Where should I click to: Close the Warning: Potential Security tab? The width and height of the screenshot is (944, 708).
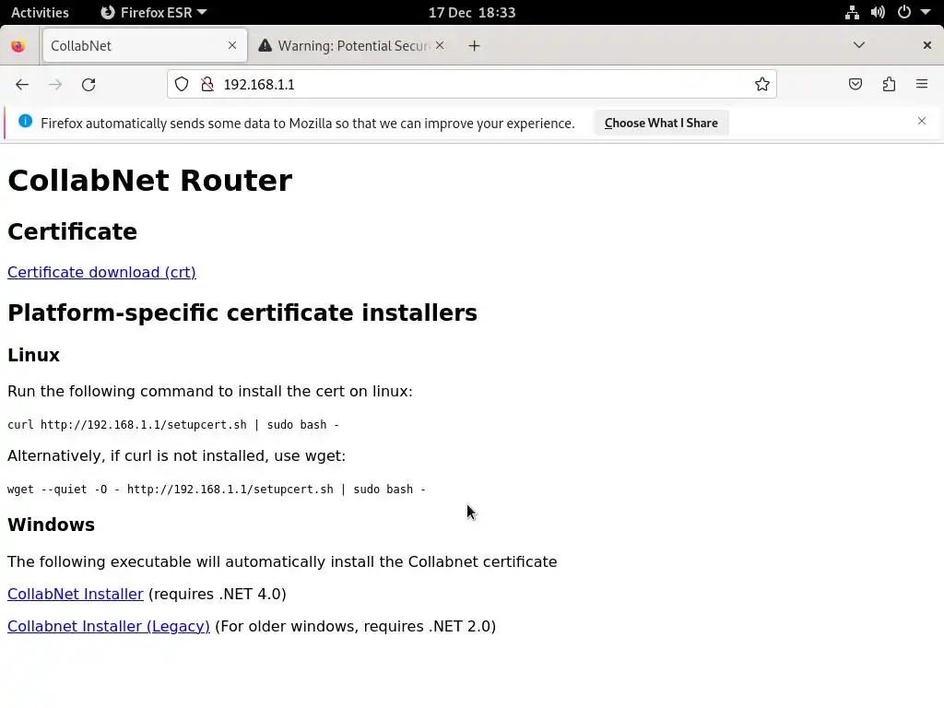tap(440, 45)
